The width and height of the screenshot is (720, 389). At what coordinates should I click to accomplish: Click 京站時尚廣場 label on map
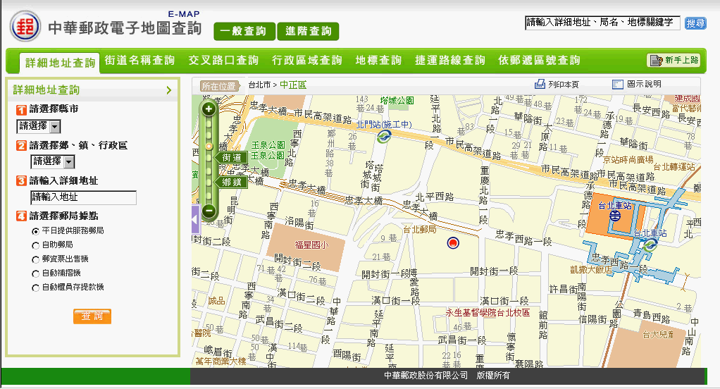point(628,160)
